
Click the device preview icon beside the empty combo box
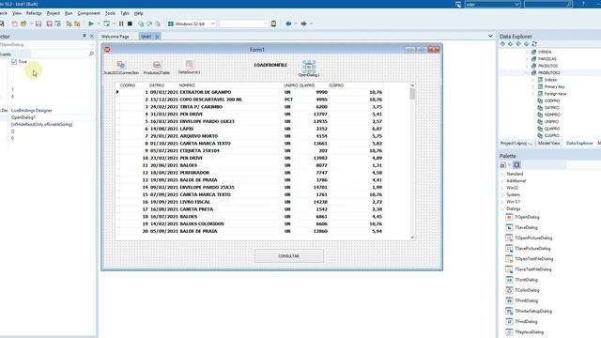(x=273, y=23)
